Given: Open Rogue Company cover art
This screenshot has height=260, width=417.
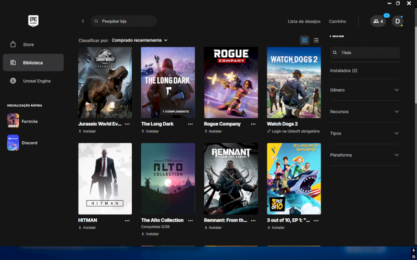Looking at the screenshot, I should pos(231,82).
